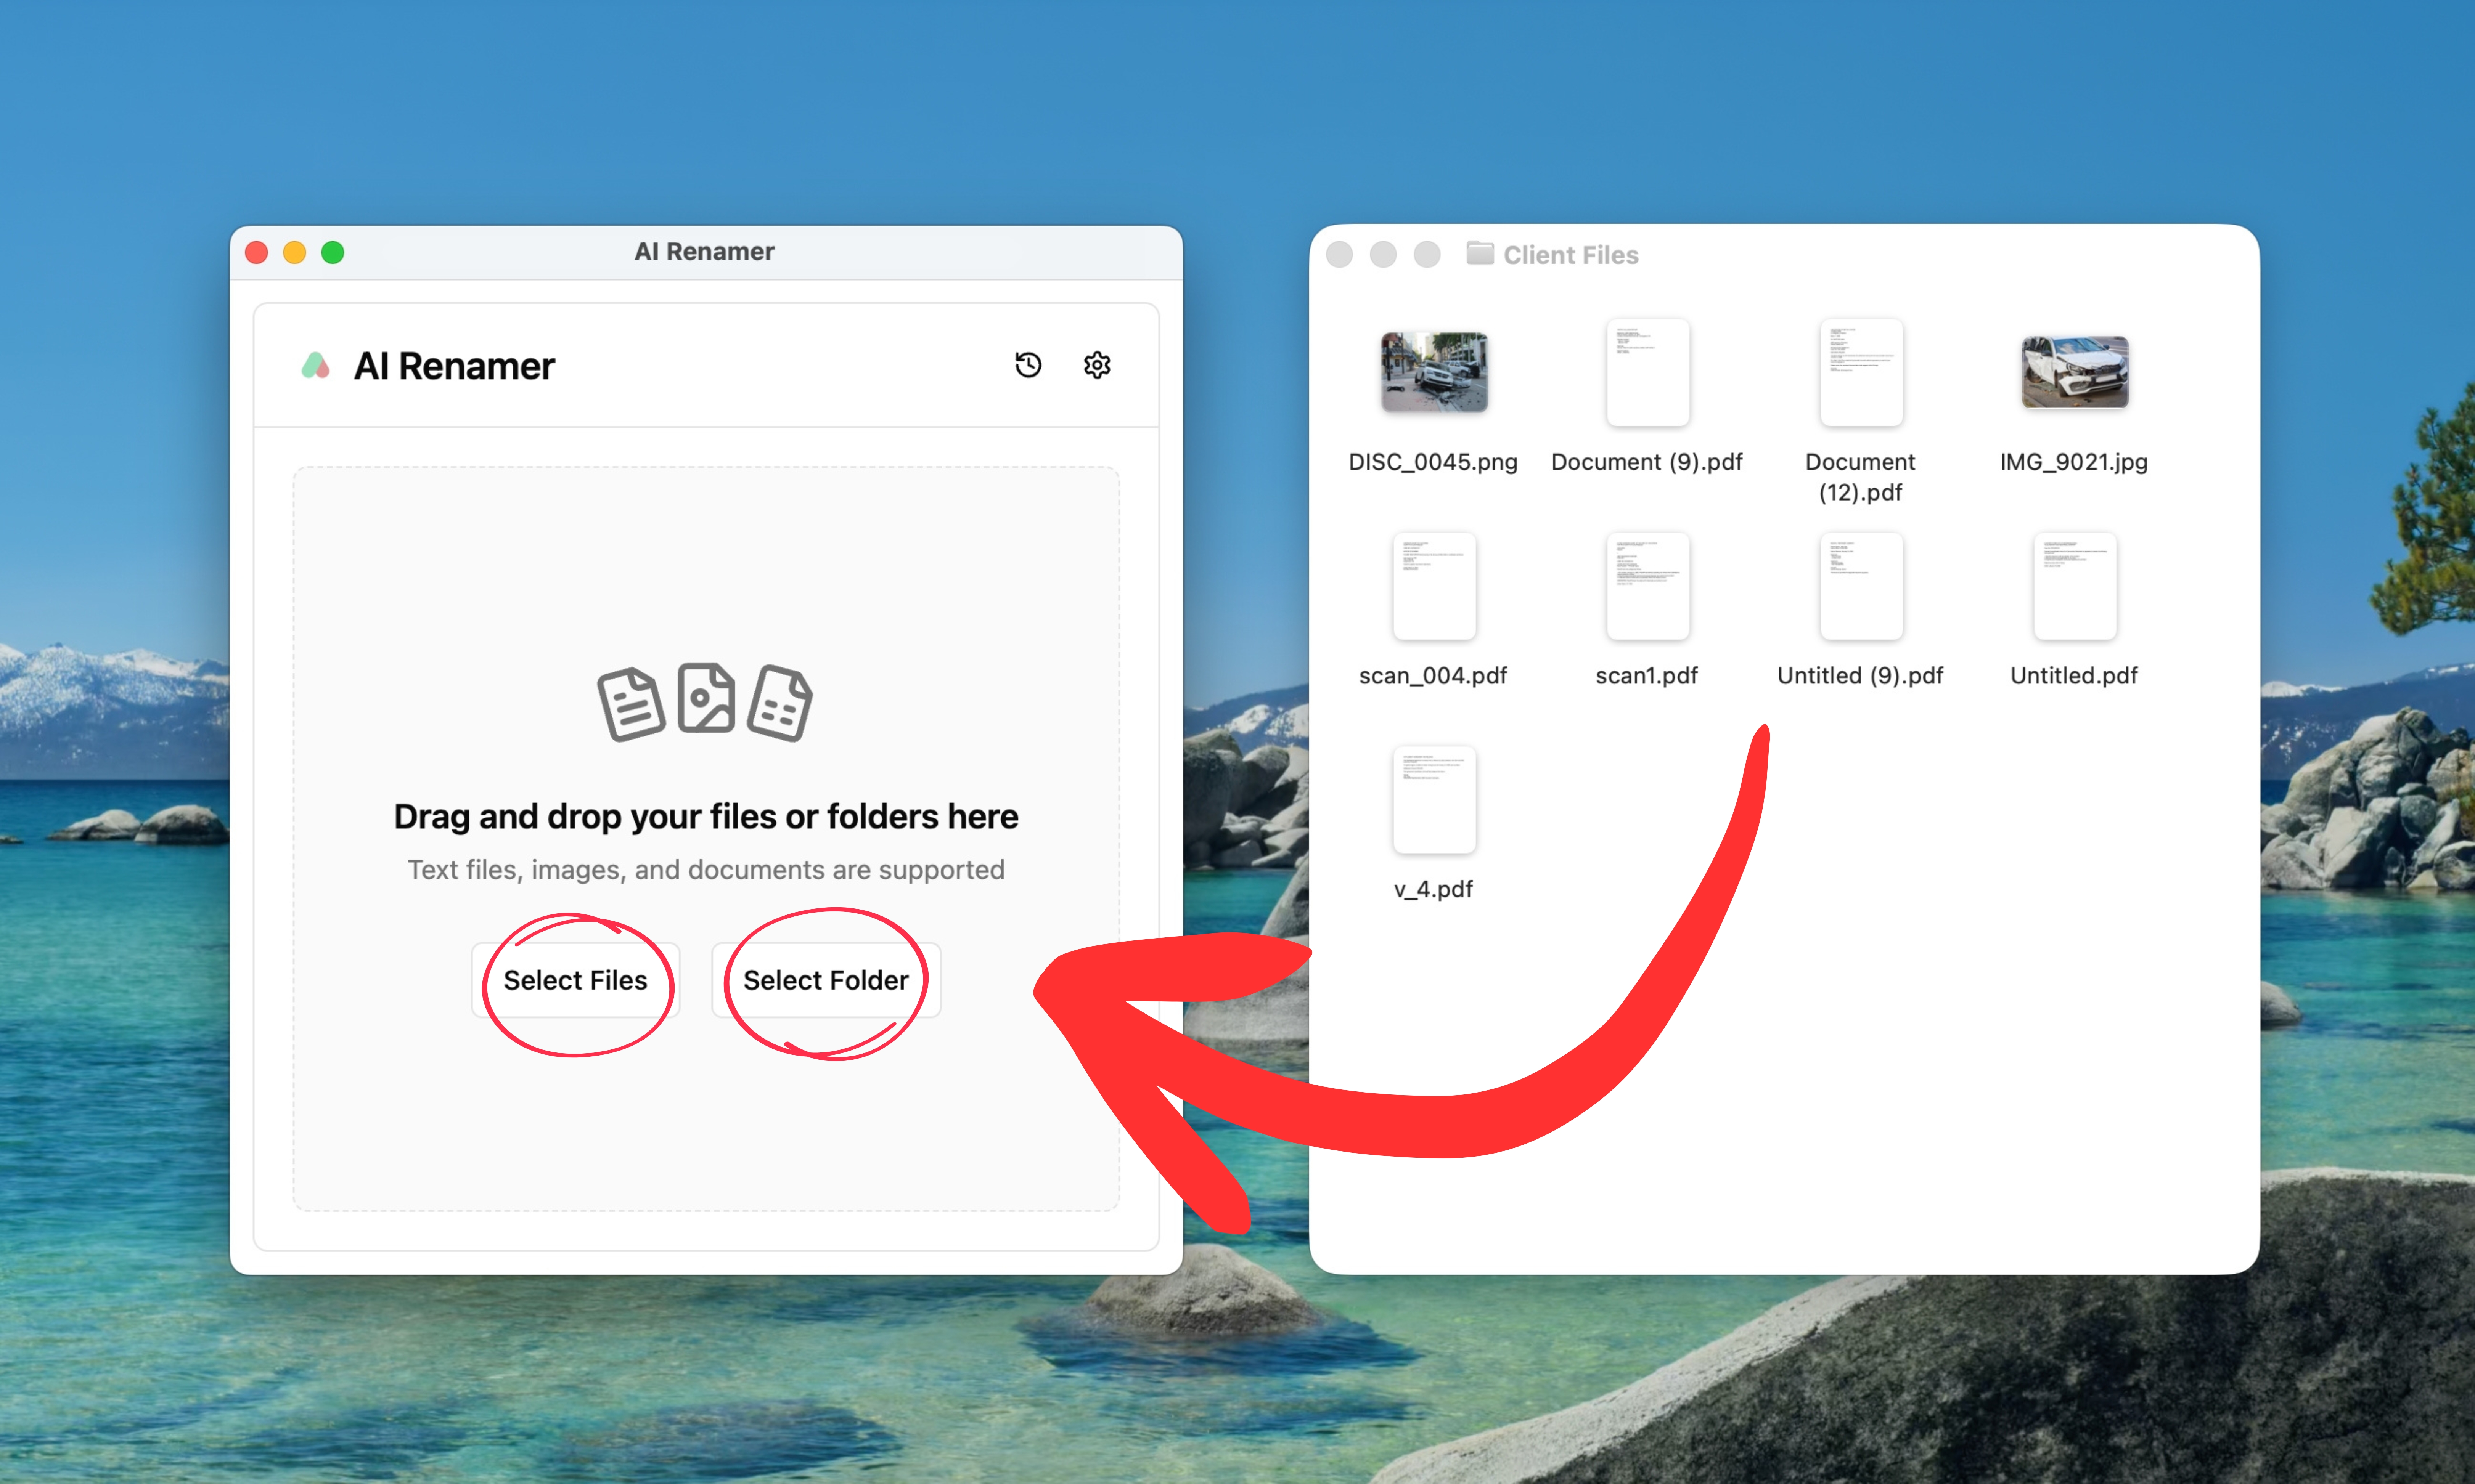This screenshot has height=1484, width=2475.
Task: Click the Client Files folder icon in title bar
Action: coord(1480,254)
